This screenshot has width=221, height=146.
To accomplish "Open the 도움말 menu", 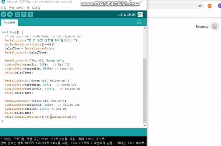I will (36, 8).
